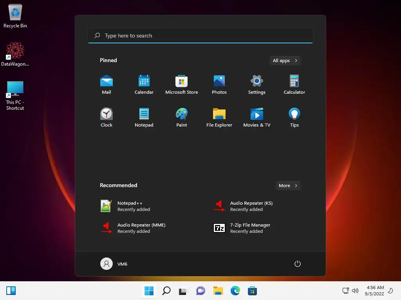Open Microsoft Store from the taskbar
The width and height of the screenshot is (401, 300).
(253, 291)
